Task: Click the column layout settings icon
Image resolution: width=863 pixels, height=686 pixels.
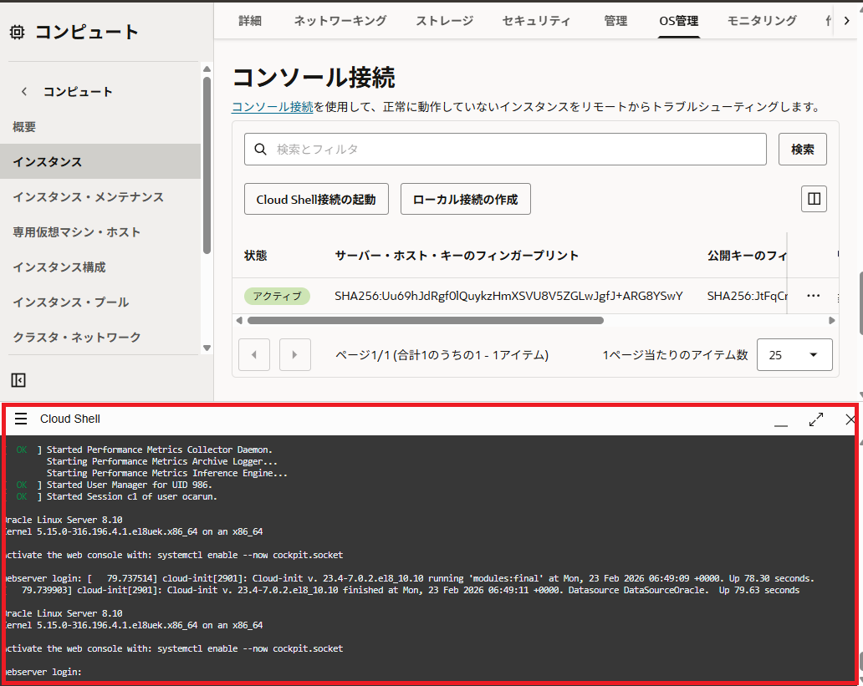Action: (x=814, y=199)
